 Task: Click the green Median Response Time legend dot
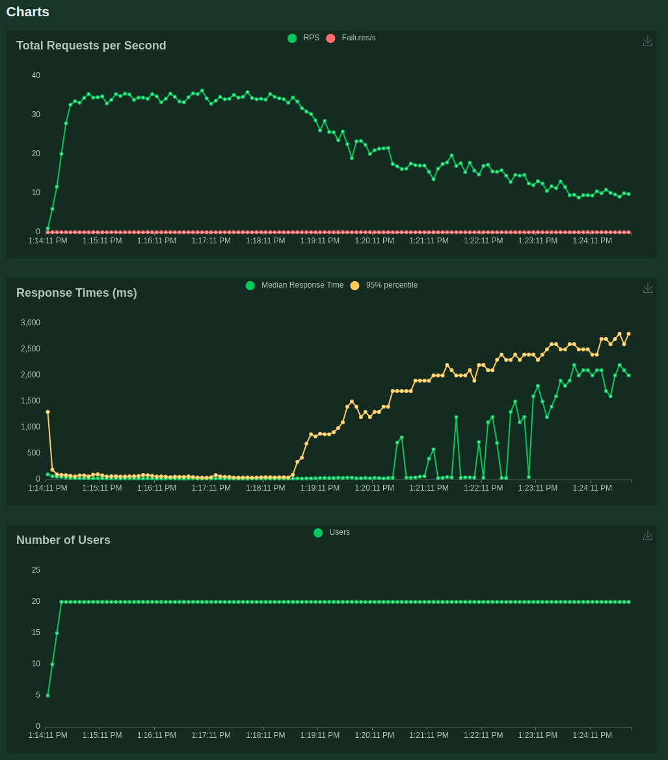tap(250, 285)
